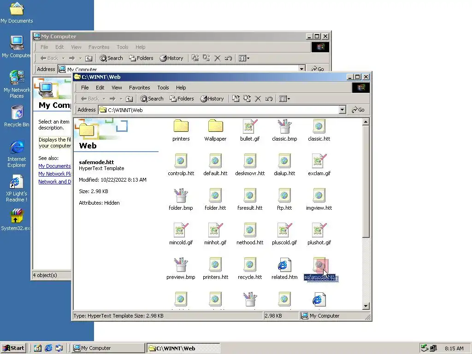This screenshot has height=354, width=472.
Task: Click Search button in My Computer window
Action: [112, 58]
